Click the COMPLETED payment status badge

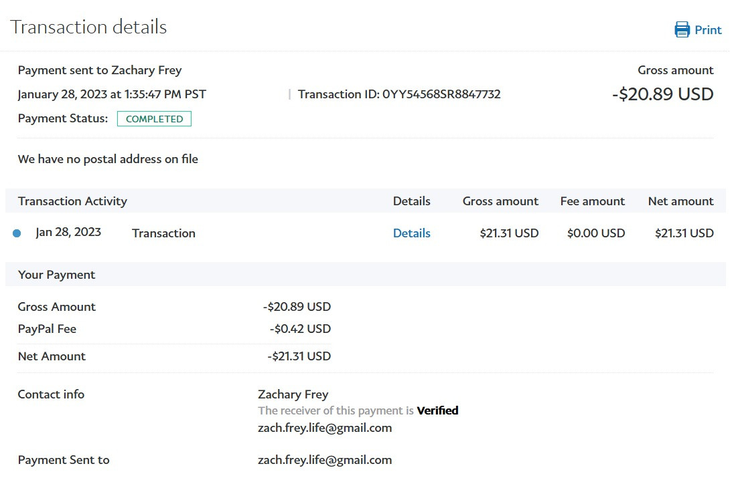154,119
